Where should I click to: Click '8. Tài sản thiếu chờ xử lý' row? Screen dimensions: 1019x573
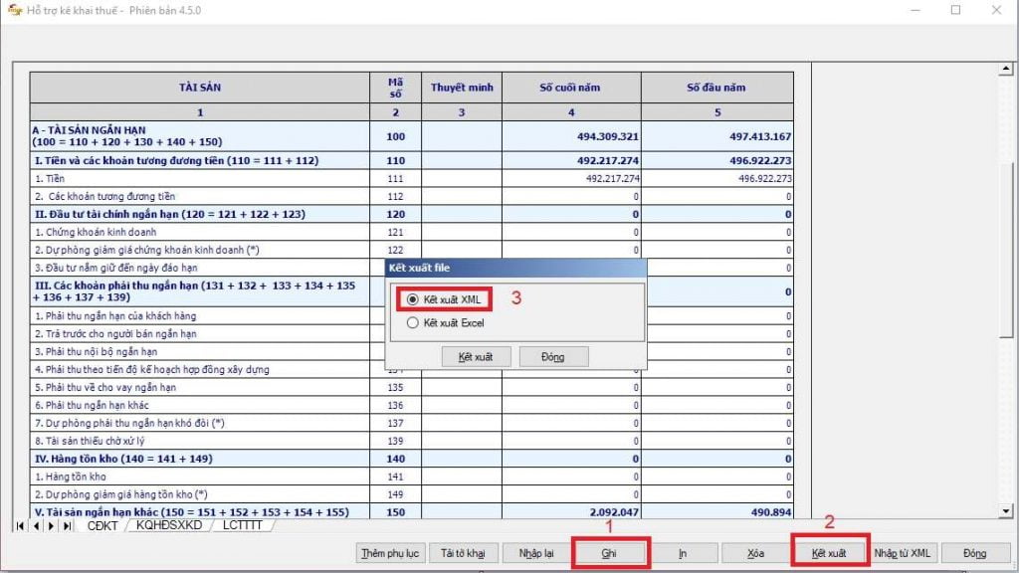[199, 441]
